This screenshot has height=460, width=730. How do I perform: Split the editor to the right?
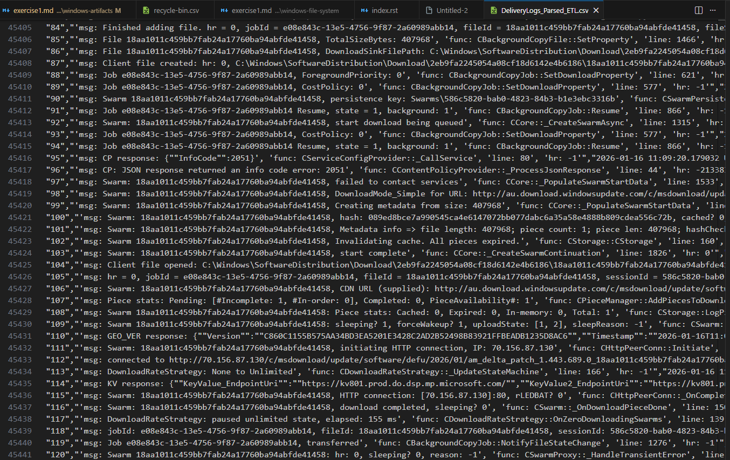(x=698, y=10)
